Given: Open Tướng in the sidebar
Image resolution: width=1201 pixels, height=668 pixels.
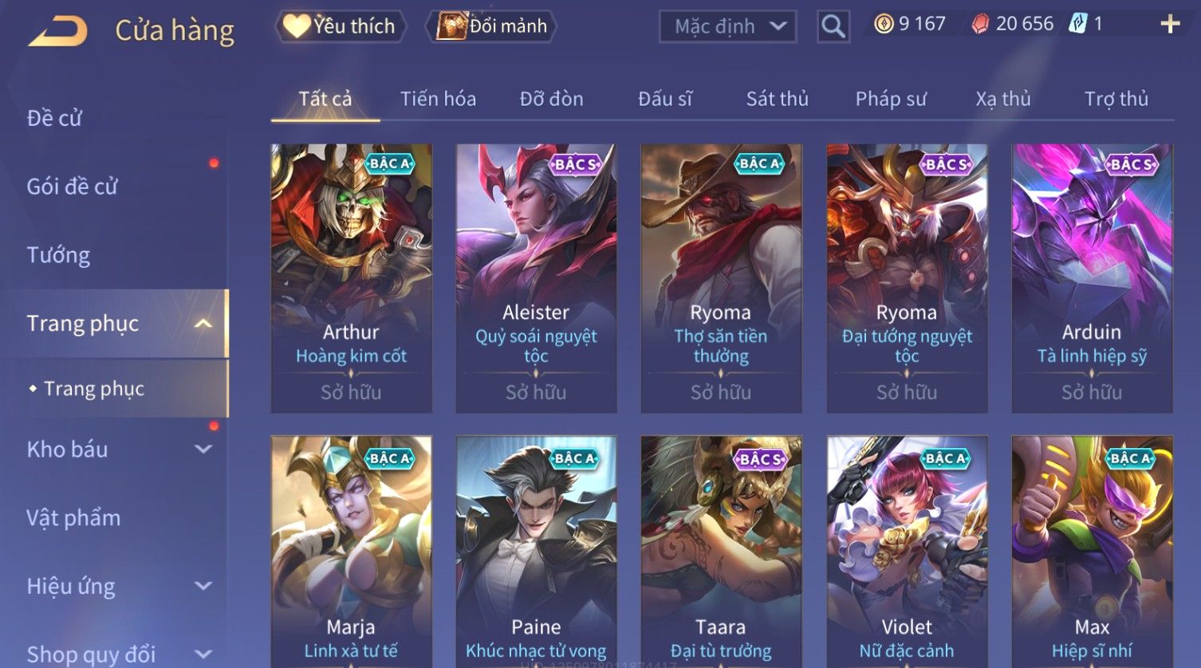Looking at the screenshot, I should (58, 255).
